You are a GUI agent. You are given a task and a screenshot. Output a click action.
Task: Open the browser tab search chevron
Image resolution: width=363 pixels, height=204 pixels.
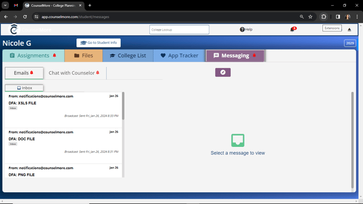coord(5,5)
